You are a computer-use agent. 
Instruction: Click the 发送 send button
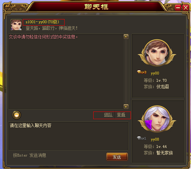[117, 157]
